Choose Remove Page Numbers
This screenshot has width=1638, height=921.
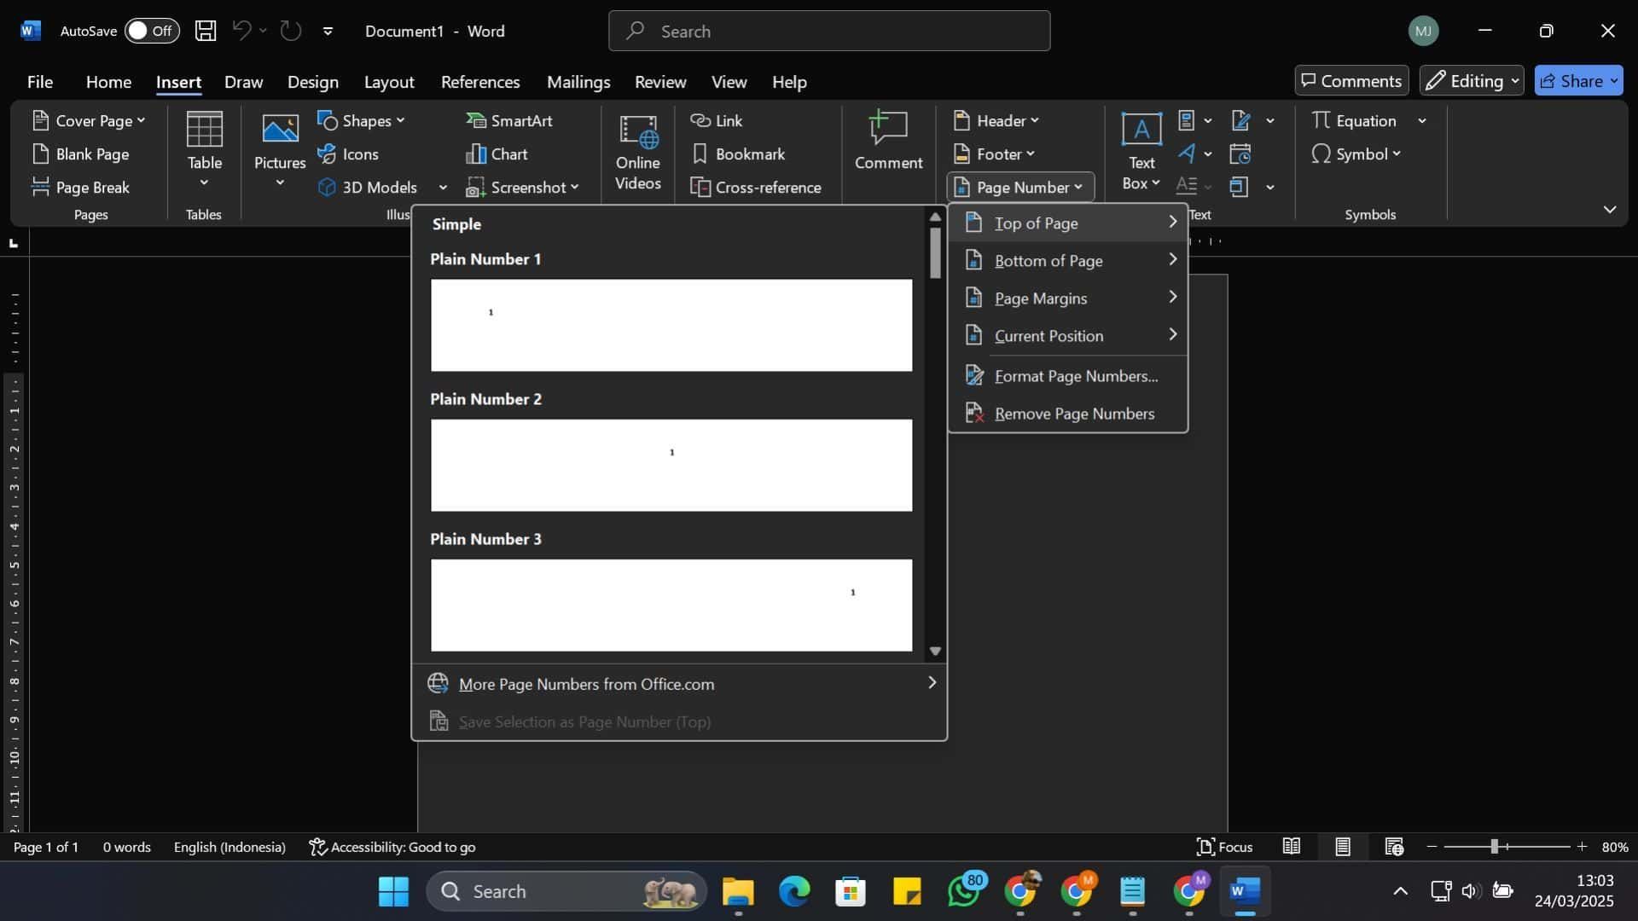(1068, 413)
